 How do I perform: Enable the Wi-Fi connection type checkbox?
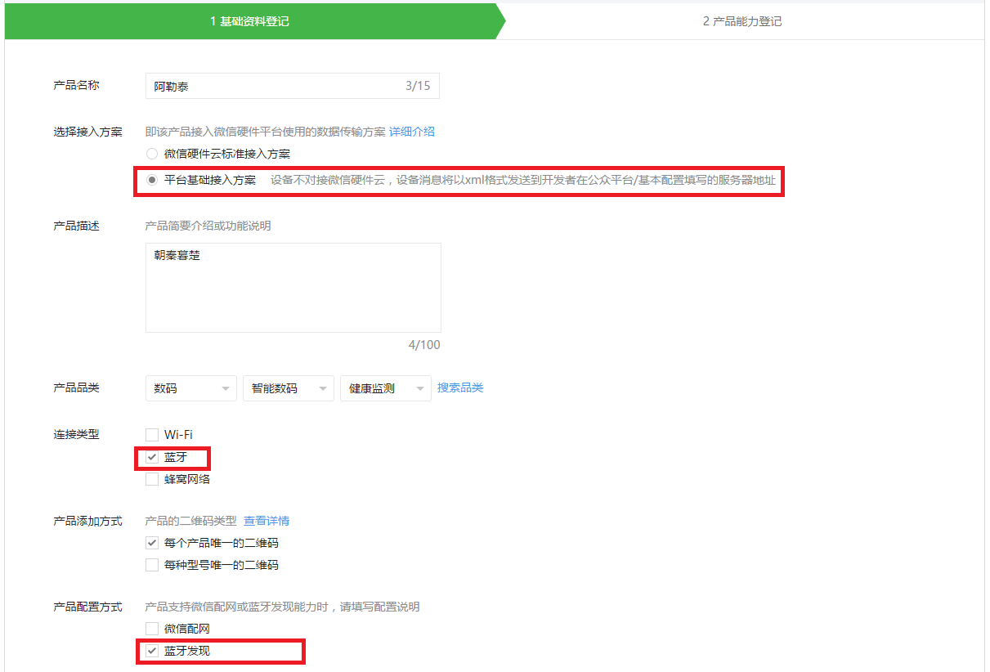pyautogui.click(x=152, y=435)
